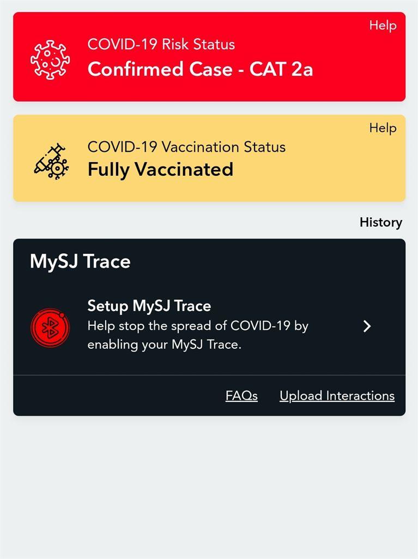The image size is (418, 559).
Task: Select Confirmed Case - CAT 2a status text
Action: coord(200,69)
